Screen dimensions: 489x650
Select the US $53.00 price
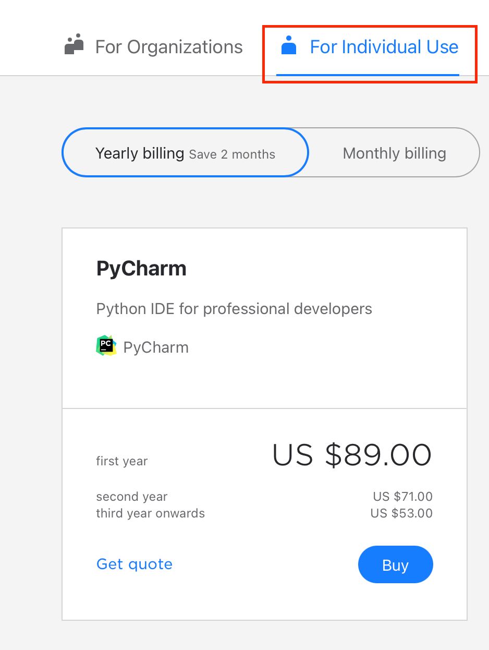(x=401, y=513)
